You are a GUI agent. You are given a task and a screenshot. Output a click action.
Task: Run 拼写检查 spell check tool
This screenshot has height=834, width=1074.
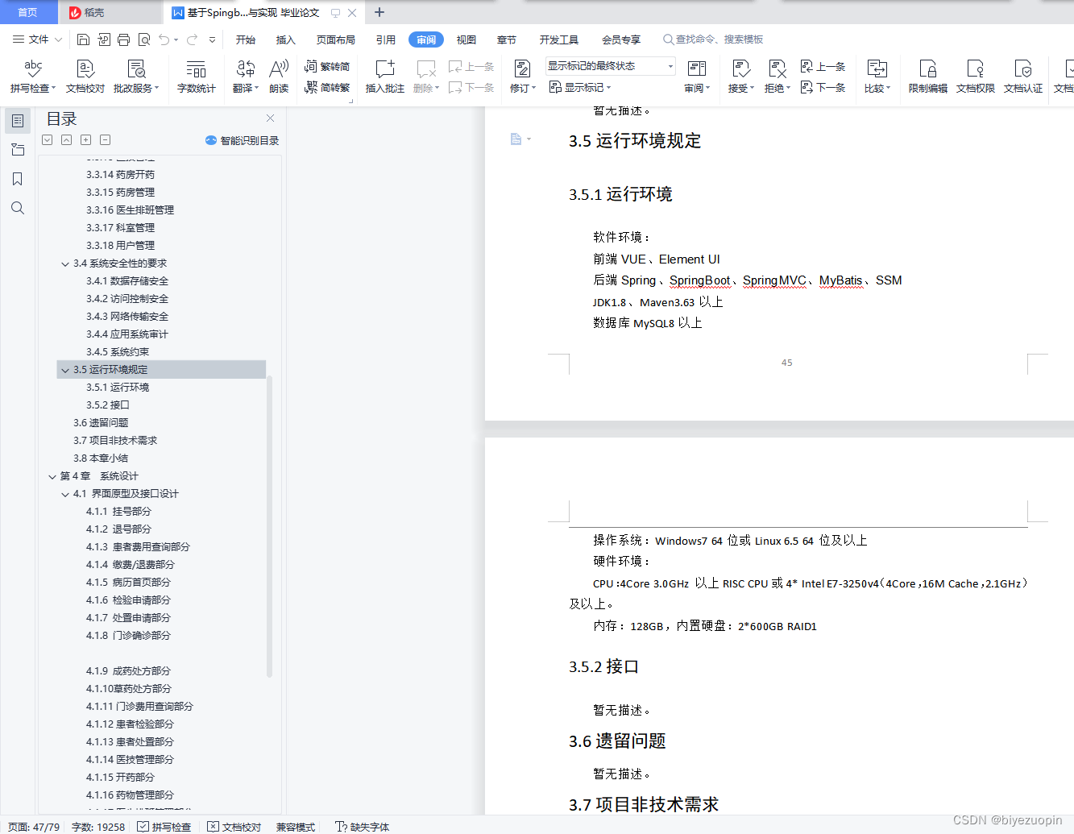coord(33,77)
